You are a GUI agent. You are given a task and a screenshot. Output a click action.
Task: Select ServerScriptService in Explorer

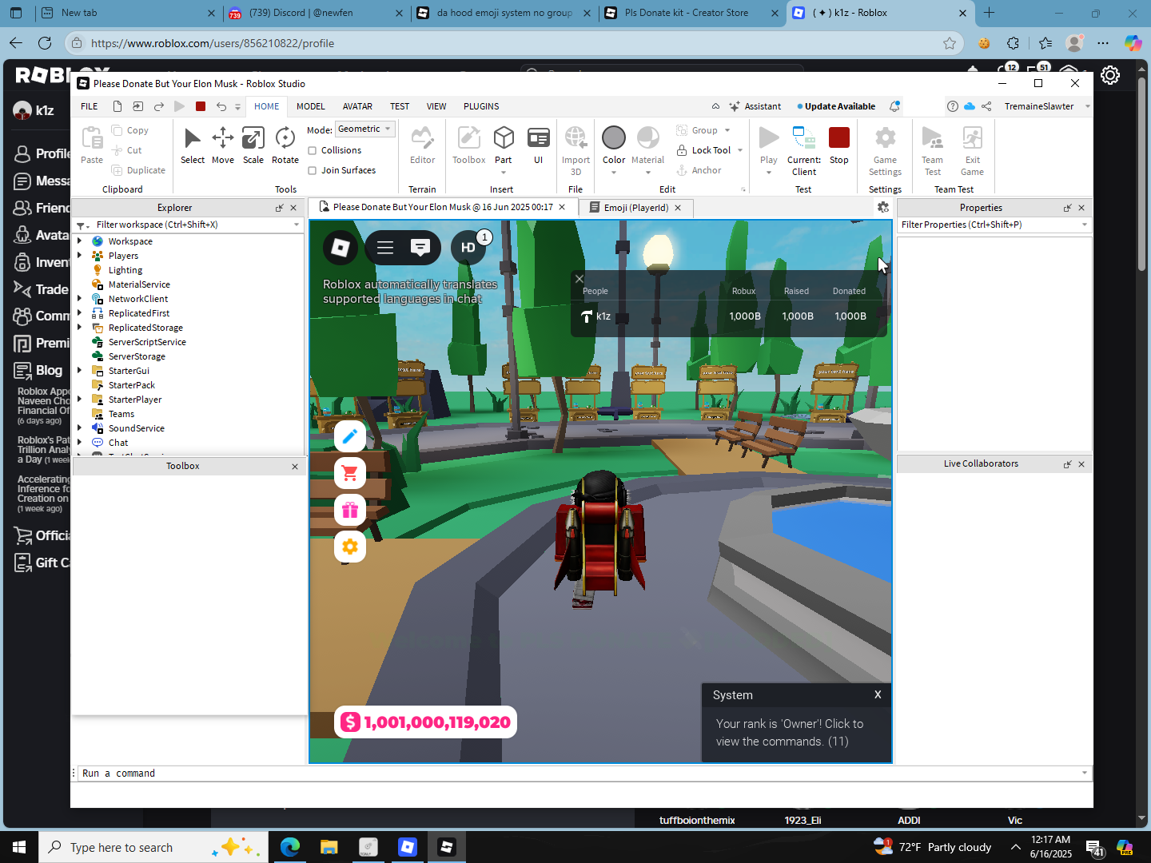click(147, 342)
